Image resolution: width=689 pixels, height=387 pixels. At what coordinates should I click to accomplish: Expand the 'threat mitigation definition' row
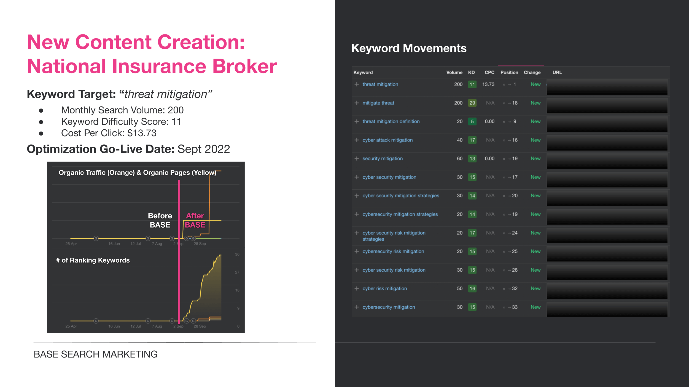point(357,121)
